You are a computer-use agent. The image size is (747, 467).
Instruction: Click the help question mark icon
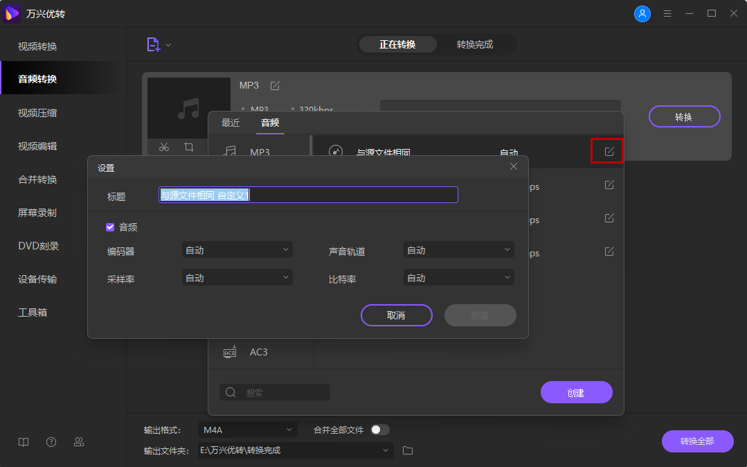click(51, 441)
